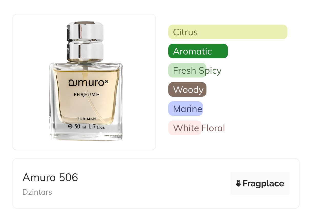Open the Dzintars brand link
This screenshot has width=312, height=221.
(37, 192)
